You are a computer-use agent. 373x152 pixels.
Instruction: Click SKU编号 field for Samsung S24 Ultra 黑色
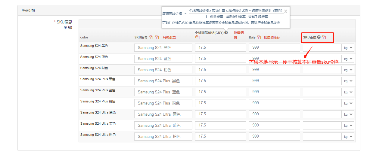click(163, 114)
